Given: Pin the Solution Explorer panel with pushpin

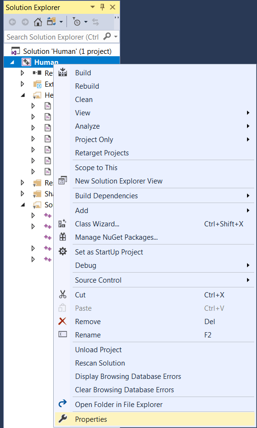Looking at the screenshot, I should point(103,7).
